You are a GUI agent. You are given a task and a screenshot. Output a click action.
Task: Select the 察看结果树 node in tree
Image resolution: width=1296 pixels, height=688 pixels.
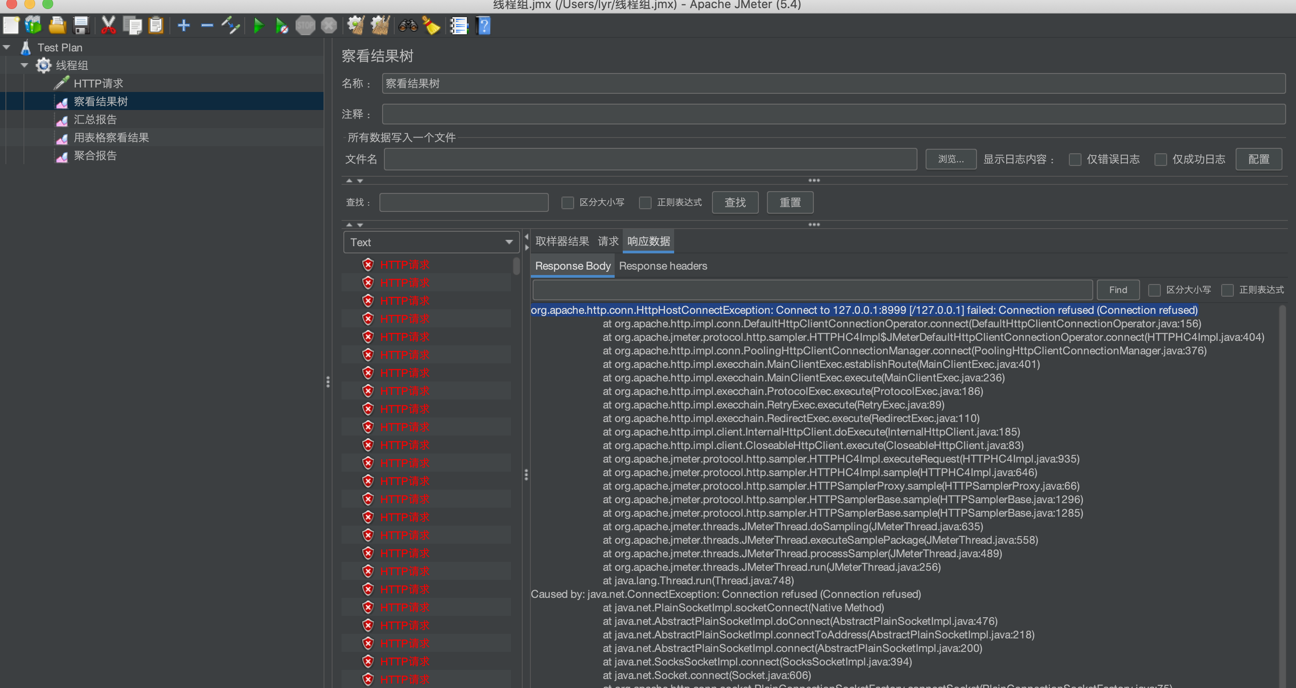click(100, 101)
